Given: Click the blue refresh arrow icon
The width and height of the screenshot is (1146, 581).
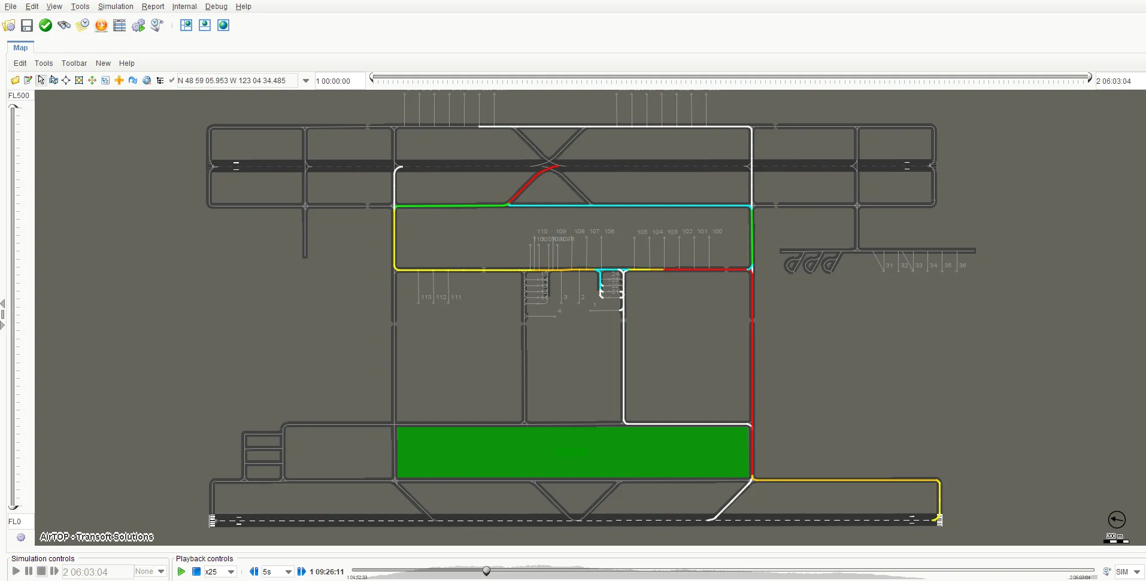Looking at the screenshot, I should click(x=133, y=80).
